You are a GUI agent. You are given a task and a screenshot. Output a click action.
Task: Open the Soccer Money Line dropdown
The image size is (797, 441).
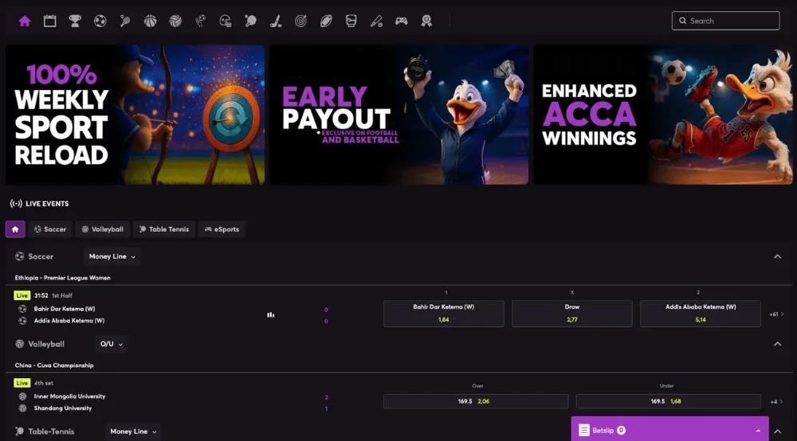(112, 256)
